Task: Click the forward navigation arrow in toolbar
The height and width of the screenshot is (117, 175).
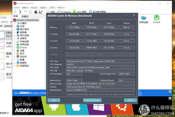Action: point(20,12)
